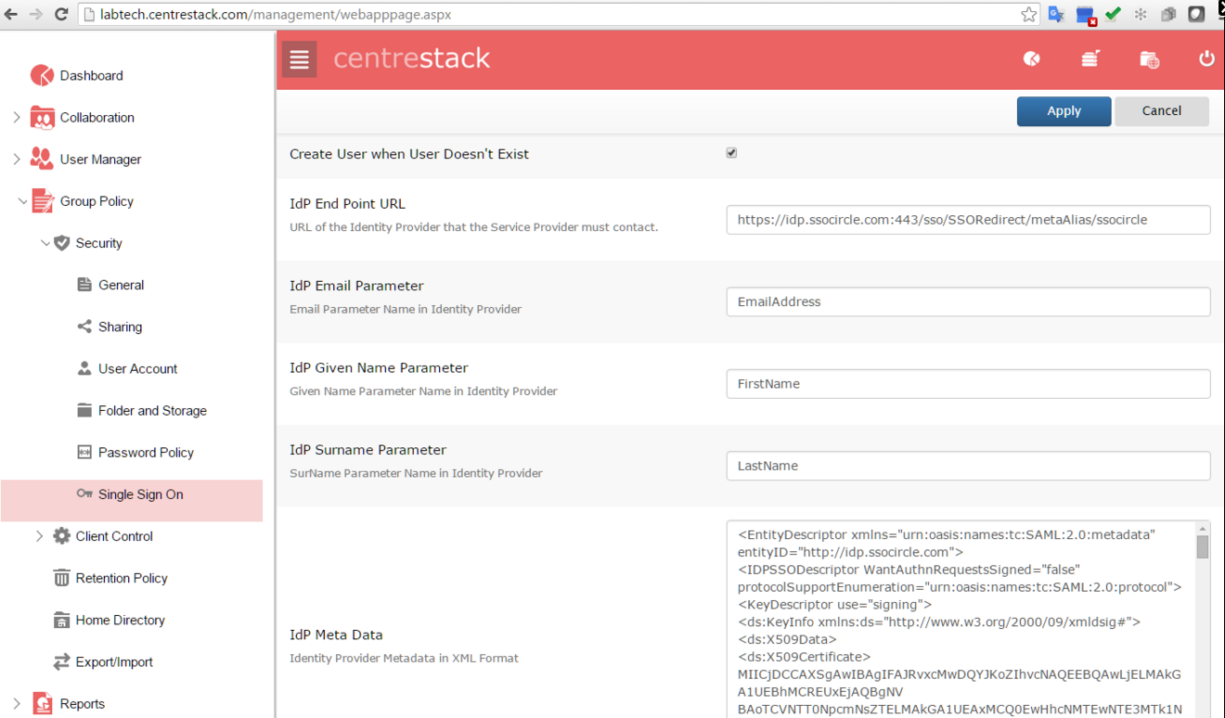The height and width of the screenshot is (718, 1225).
Task: Click the Sharing icon
Action: tap(84, 327)
